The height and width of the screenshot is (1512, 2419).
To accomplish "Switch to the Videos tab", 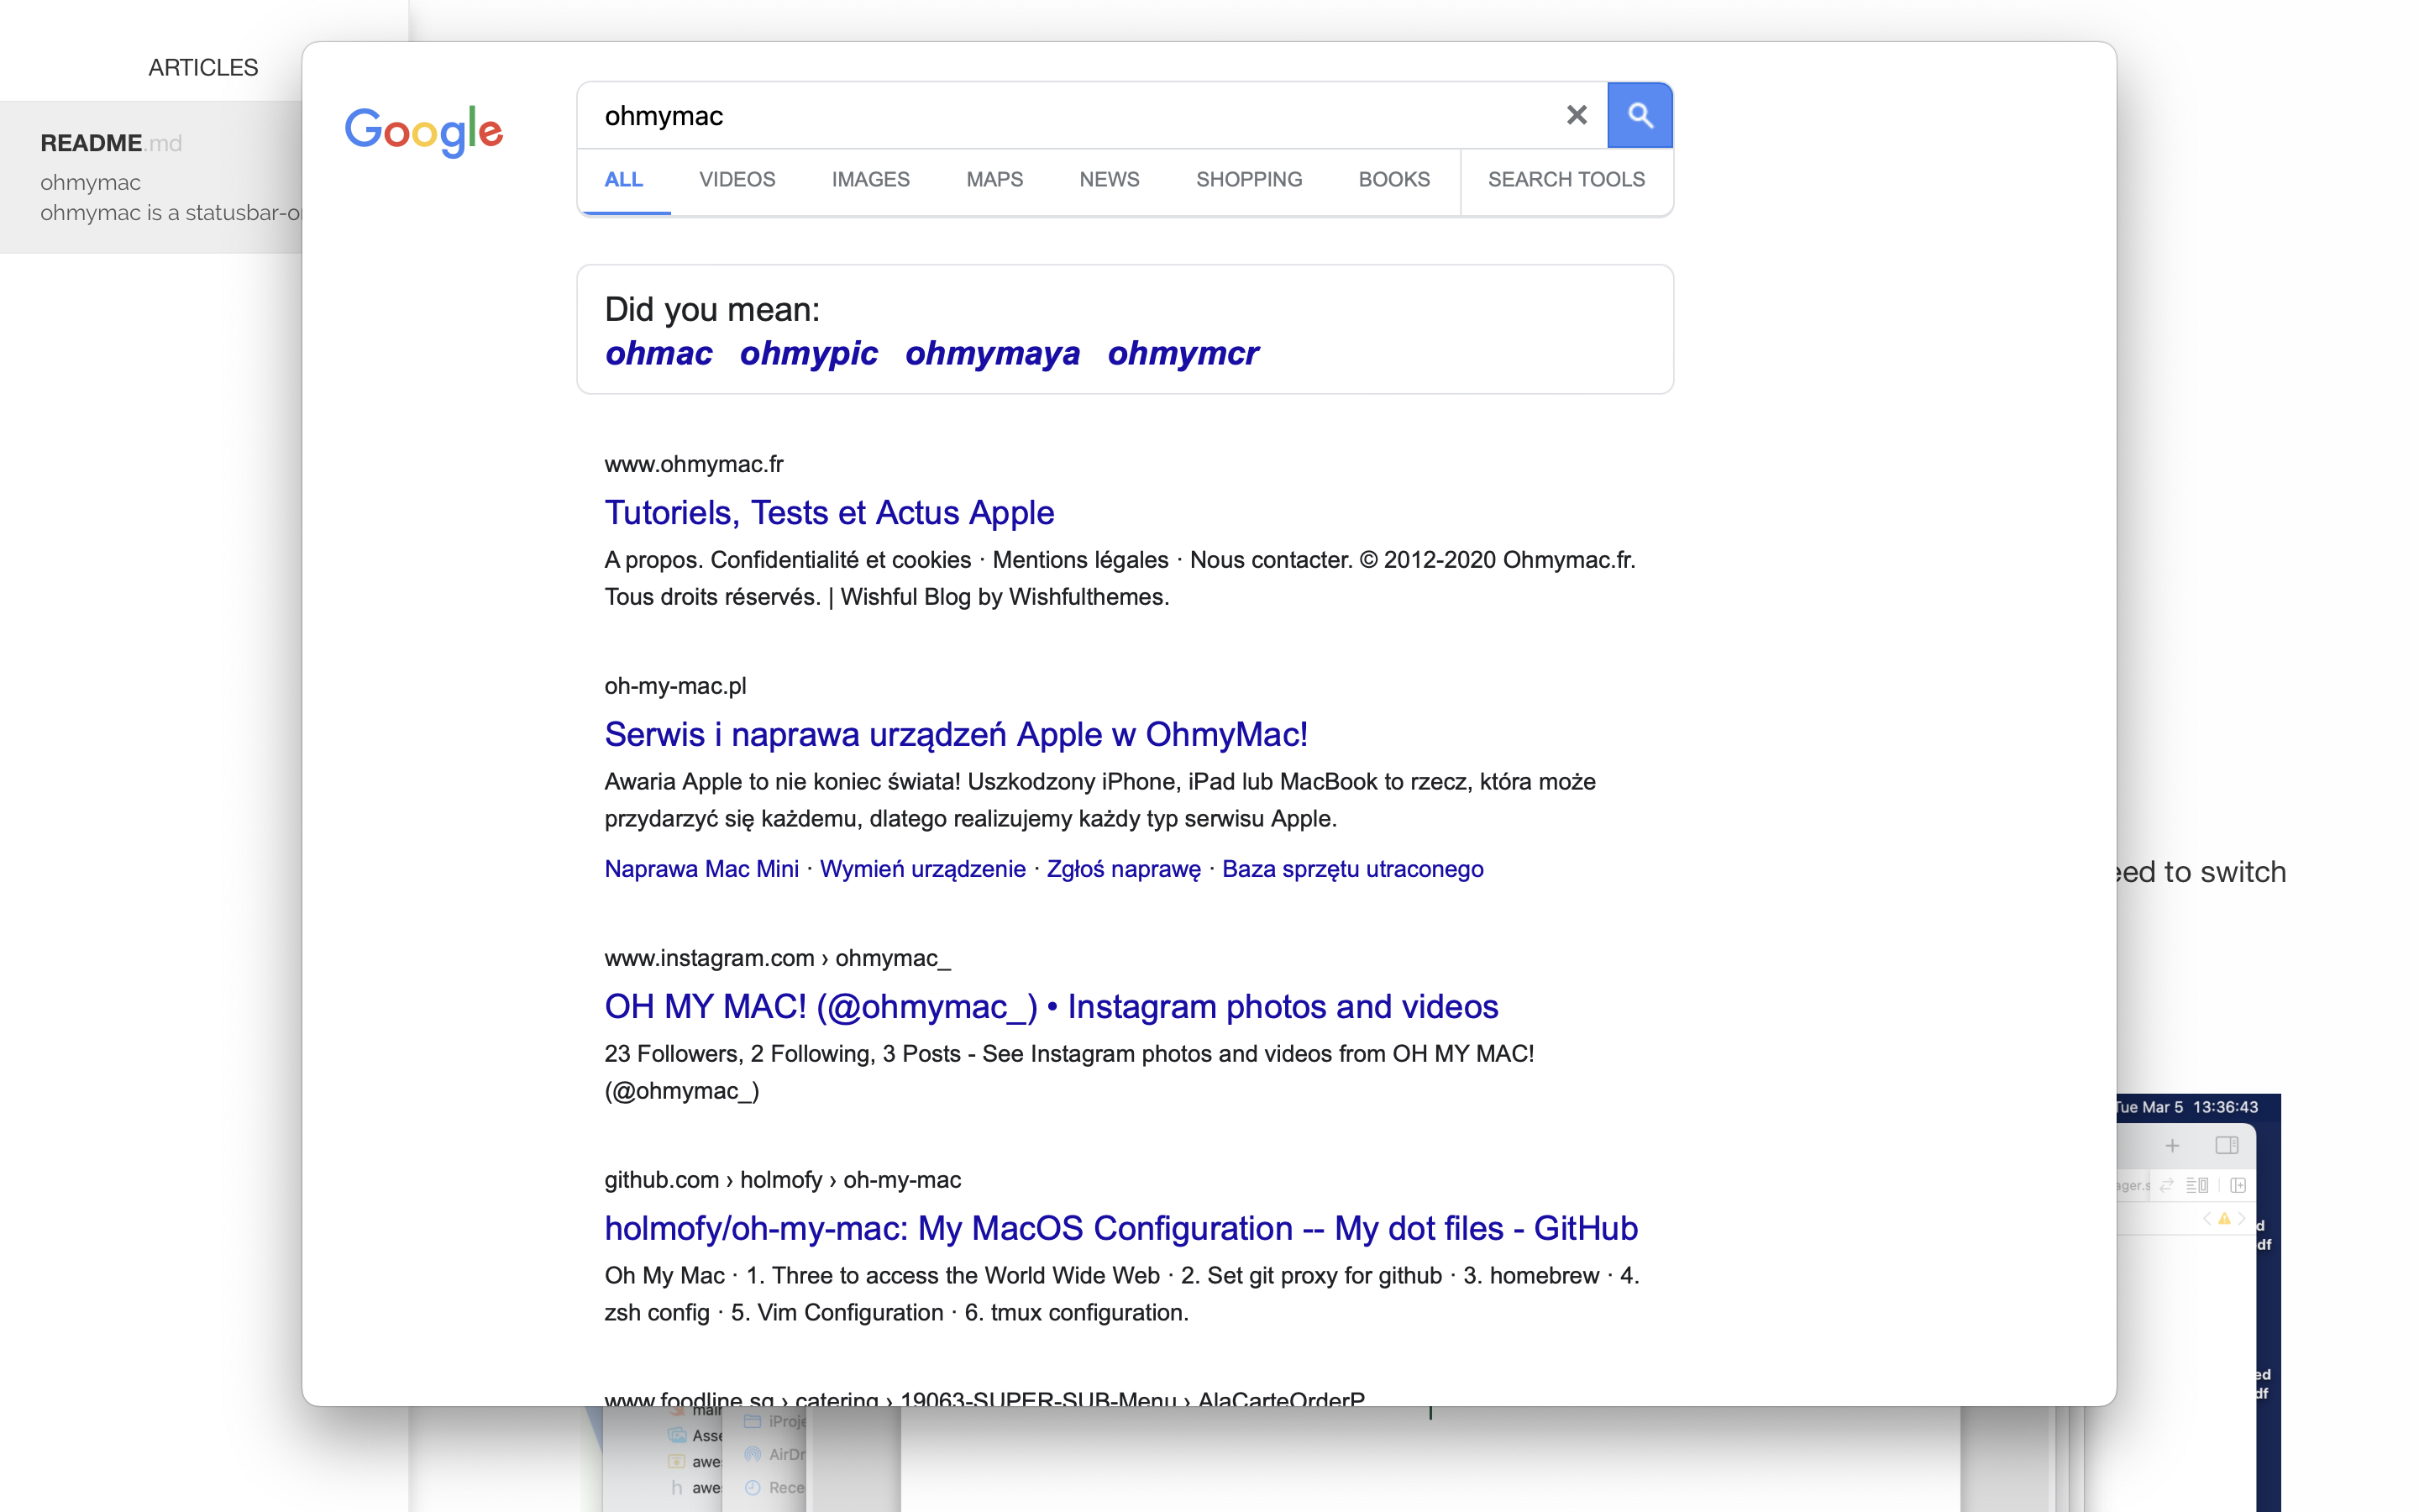I will [737, 179].
